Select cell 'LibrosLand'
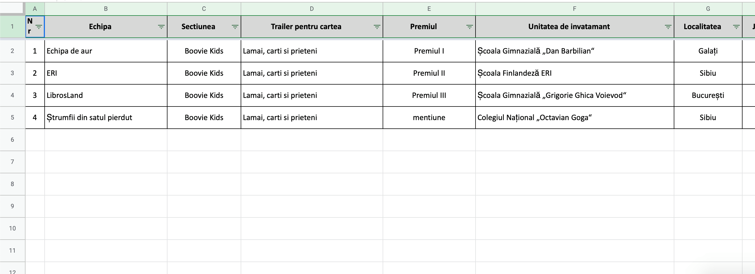The width and height of the screenshot is (755, 274). pos(106,95)
